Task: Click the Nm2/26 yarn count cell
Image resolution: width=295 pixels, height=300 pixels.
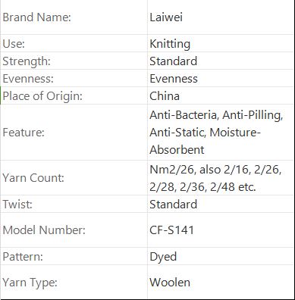Action: pyautogui.click(x=221, y=178)
